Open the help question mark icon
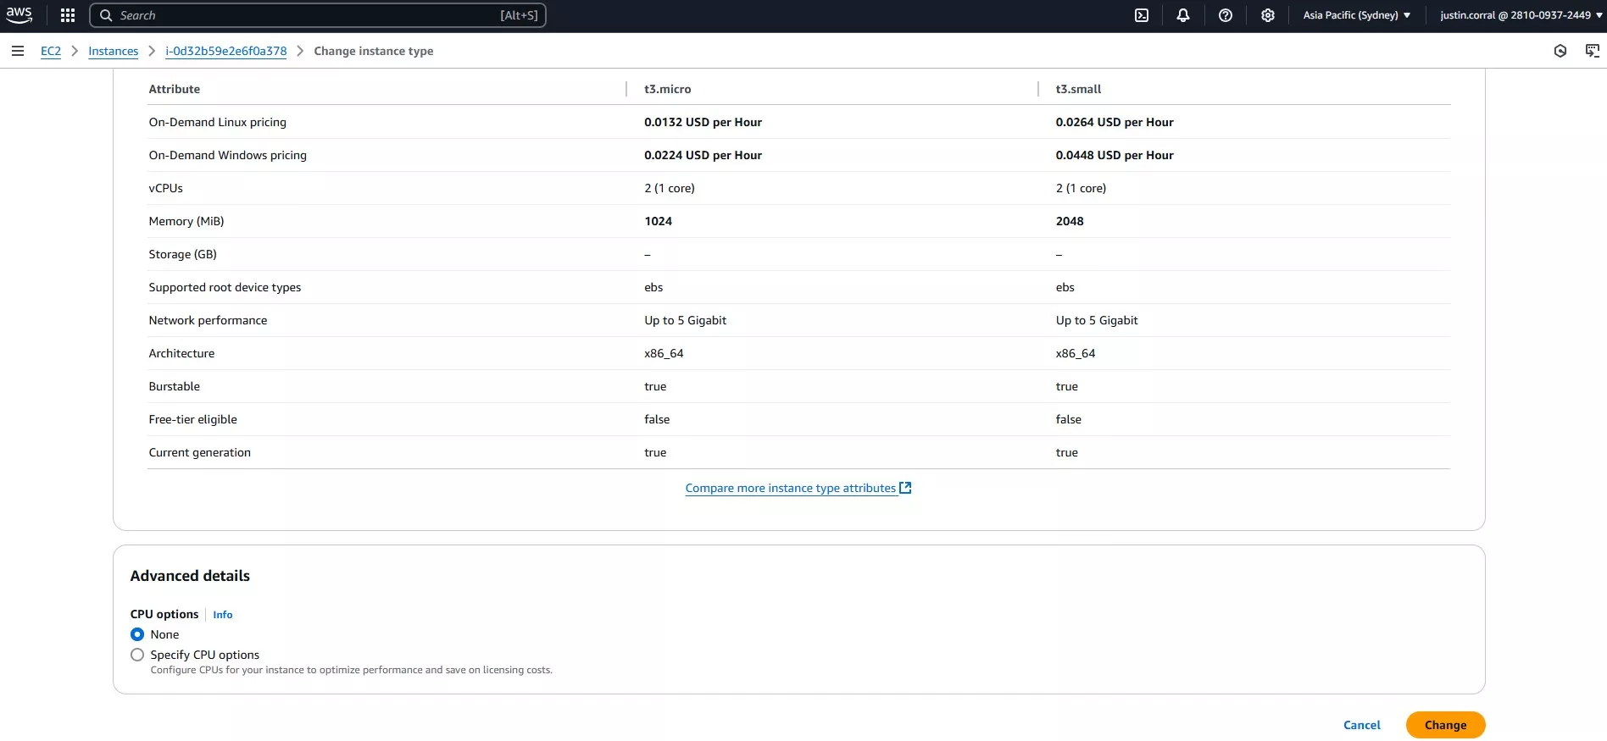Image resolution: width=1607 pixels, height=741 pixels. 1226,15
